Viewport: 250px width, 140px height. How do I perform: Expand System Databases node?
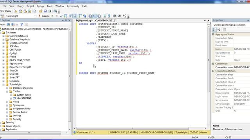pos(4,36)
